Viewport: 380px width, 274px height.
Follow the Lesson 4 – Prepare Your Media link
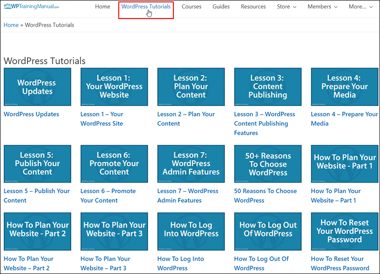tap(344, 118)
